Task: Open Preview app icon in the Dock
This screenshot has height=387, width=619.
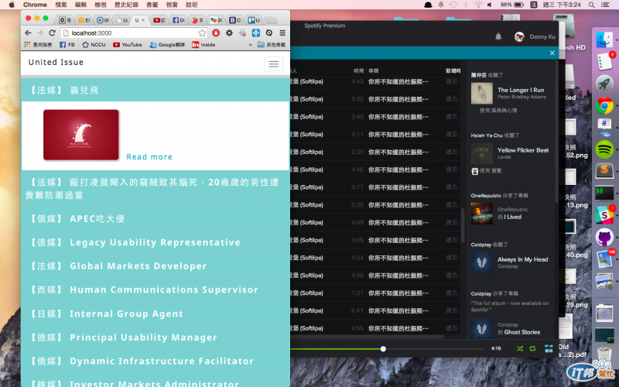Action: click(x=604, y=281)
